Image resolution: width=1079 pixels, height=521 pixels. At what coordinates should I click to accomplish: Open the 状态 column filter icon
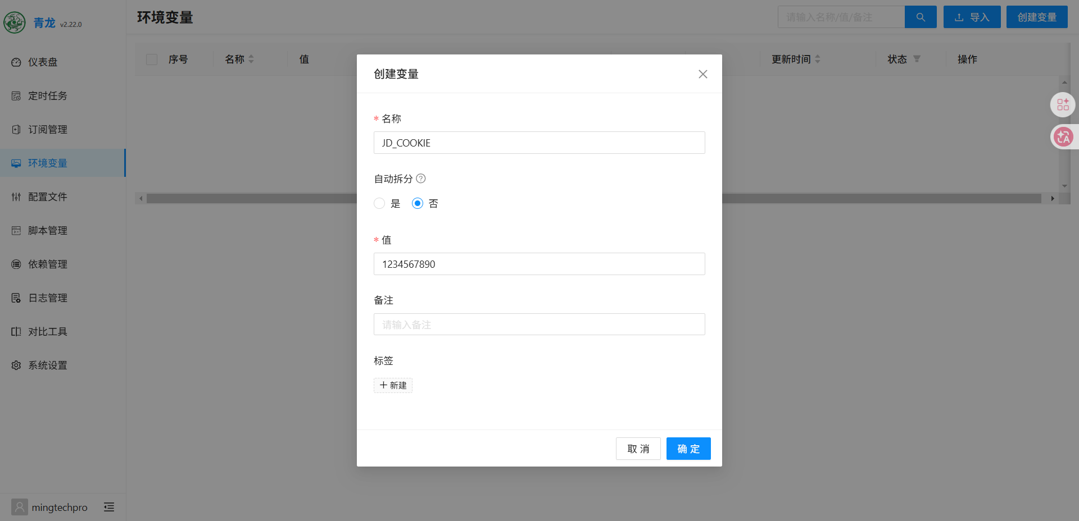coord(917,59)
